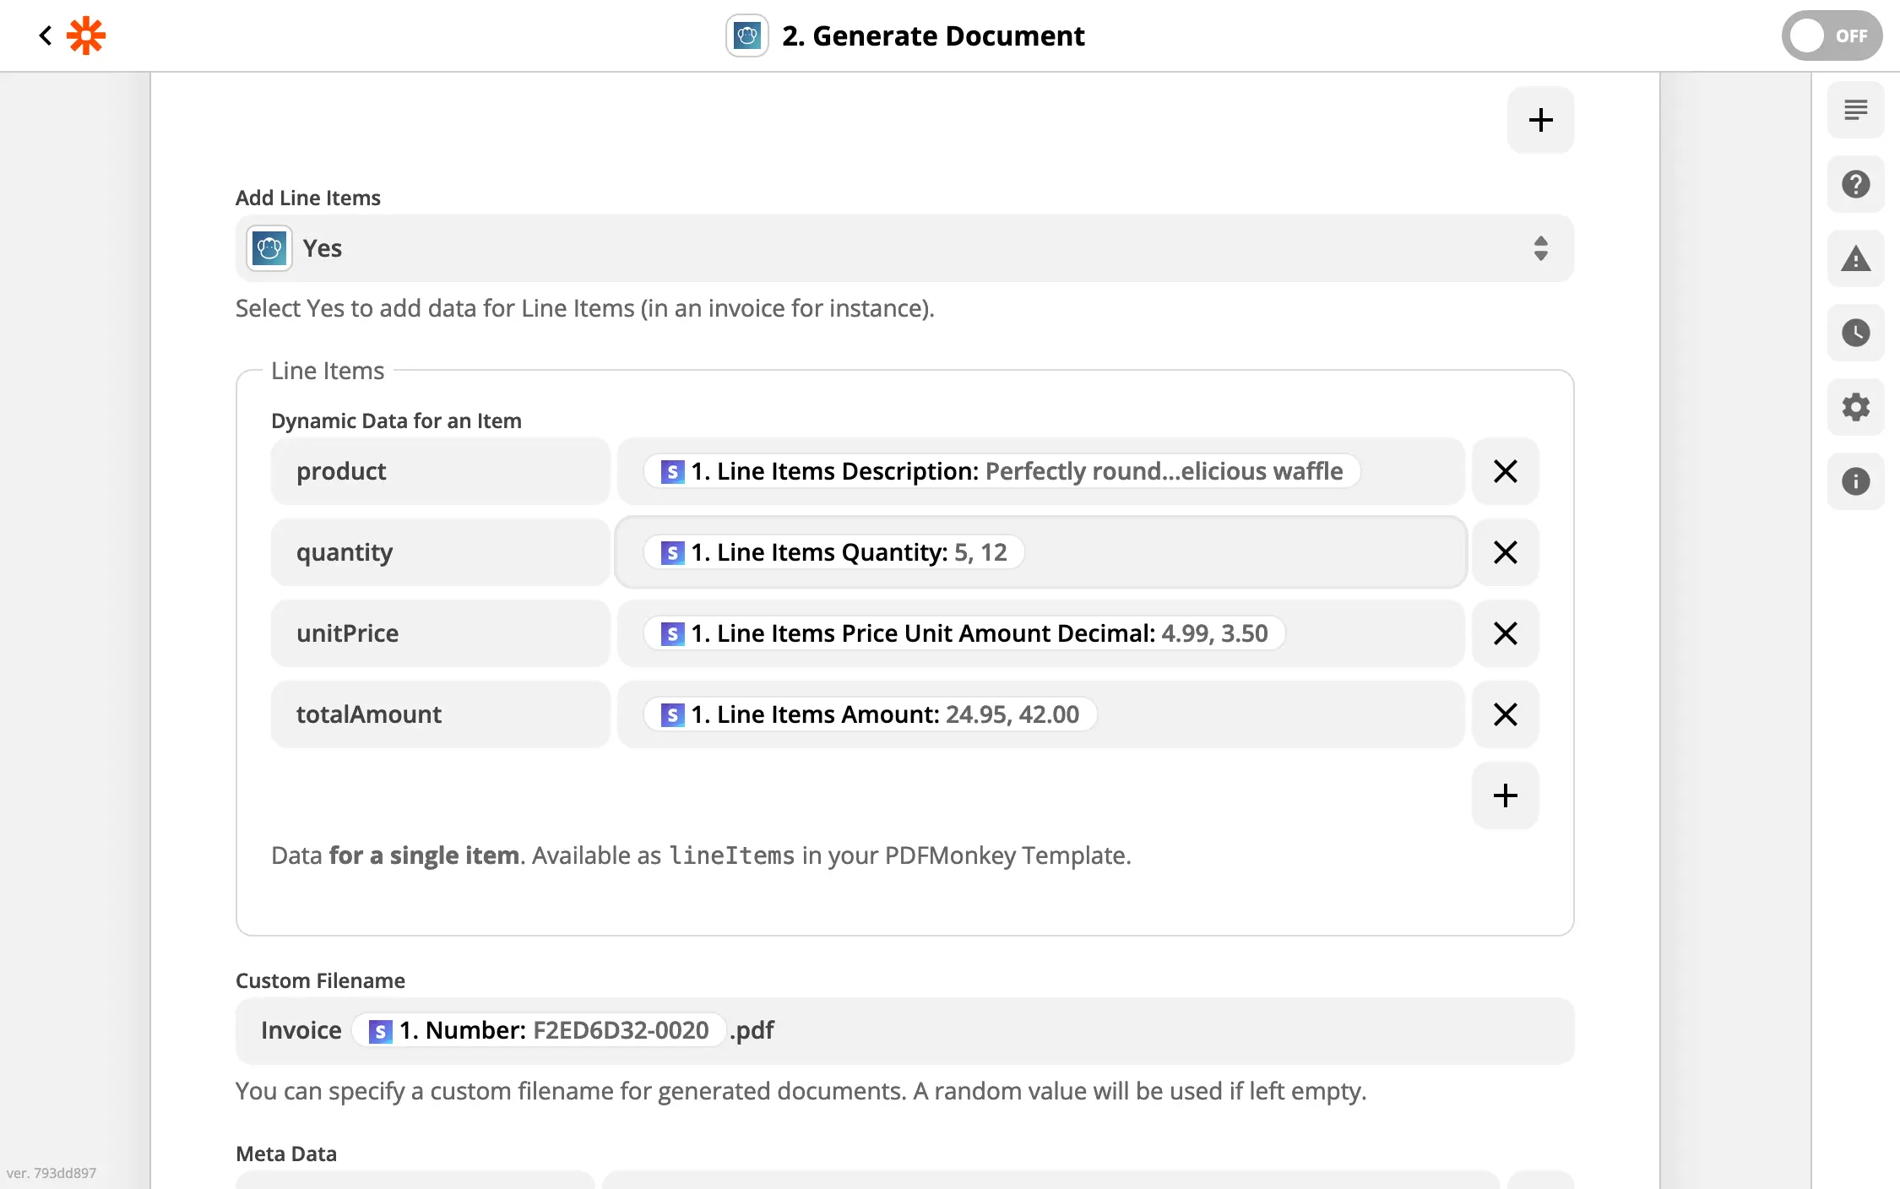
Task: Click the PDFMonkey icon beside Generate Document
Action: coord(746,35)
